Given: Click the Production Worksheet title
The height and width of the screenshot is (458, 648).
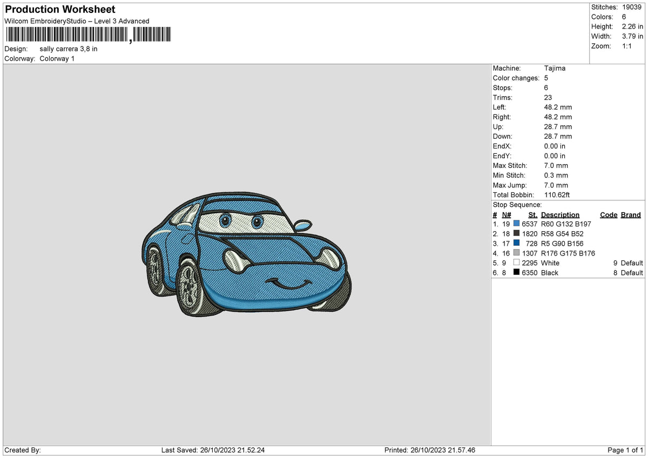Looking at the screenshot, I should click(x=60, y=10).
